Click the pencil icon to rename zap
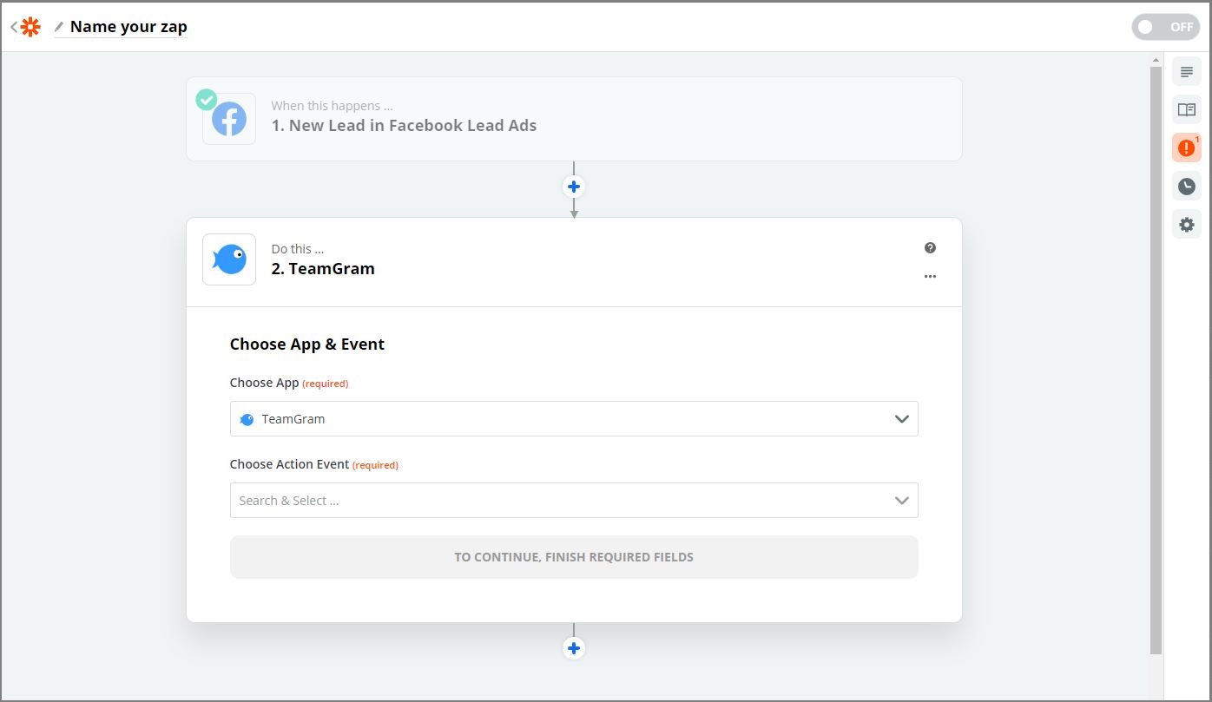The width and height of the screenshot is (1212, 702). (59, 27)
